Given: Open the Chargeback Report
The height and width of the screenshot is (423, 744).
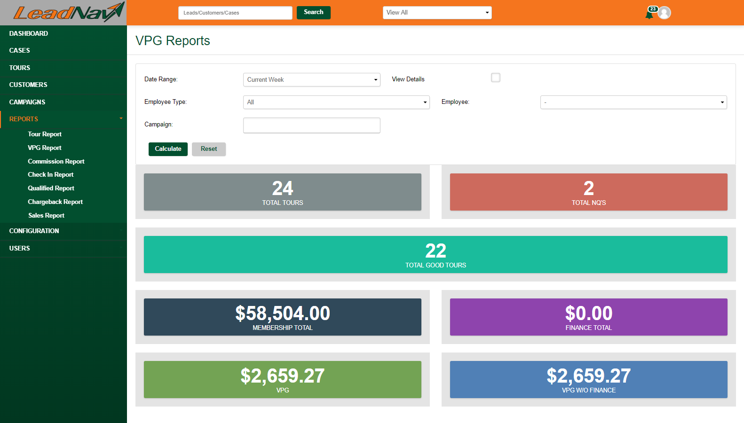Looking at the screenshot, I should tap(55, 202).
